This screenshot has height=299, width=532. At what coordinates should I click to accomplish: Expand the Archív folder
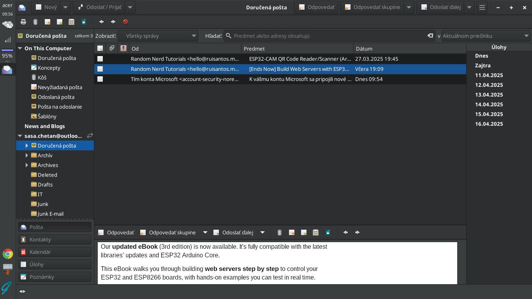coord(27,155)
